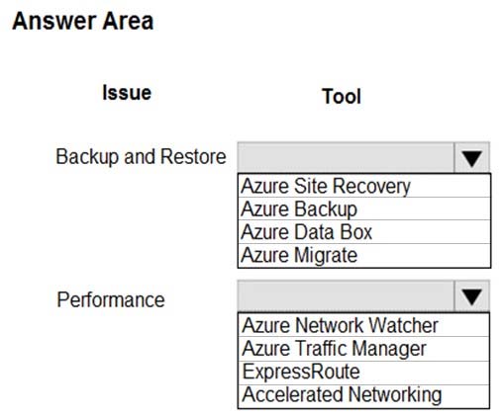Choose Azure Traffic Manager option
Viewport: 501px width, 417px height.
(363, 349)
